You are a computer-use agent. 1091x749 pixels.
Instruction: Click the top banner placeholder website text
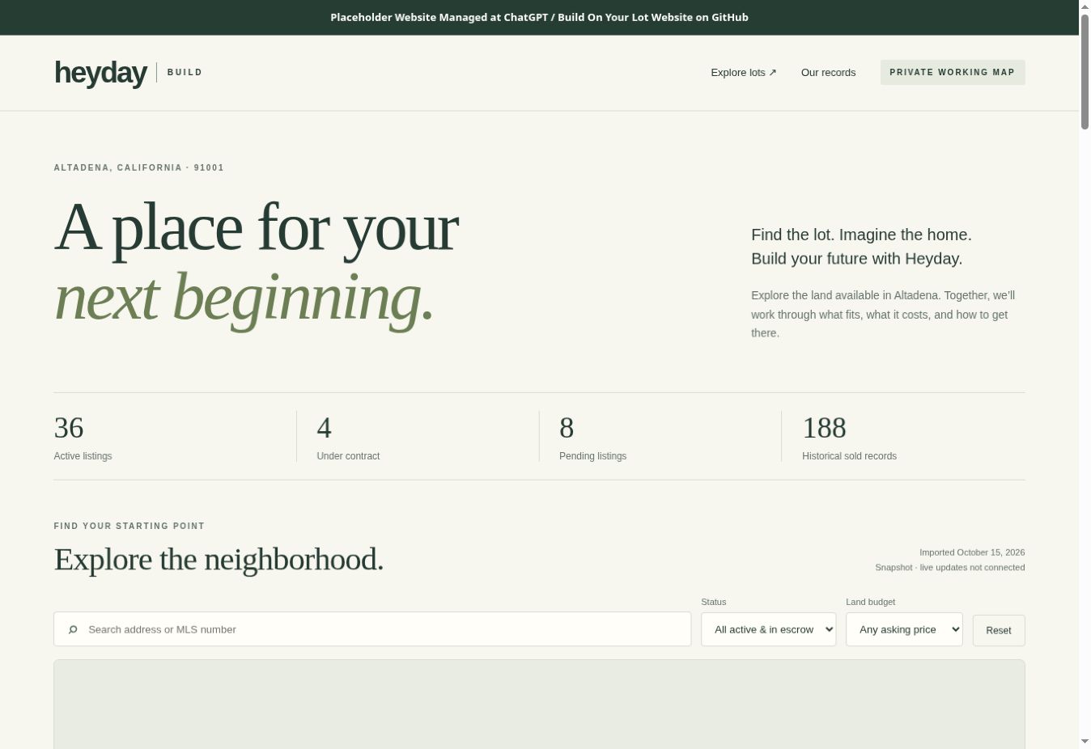[x=539, y=17]
